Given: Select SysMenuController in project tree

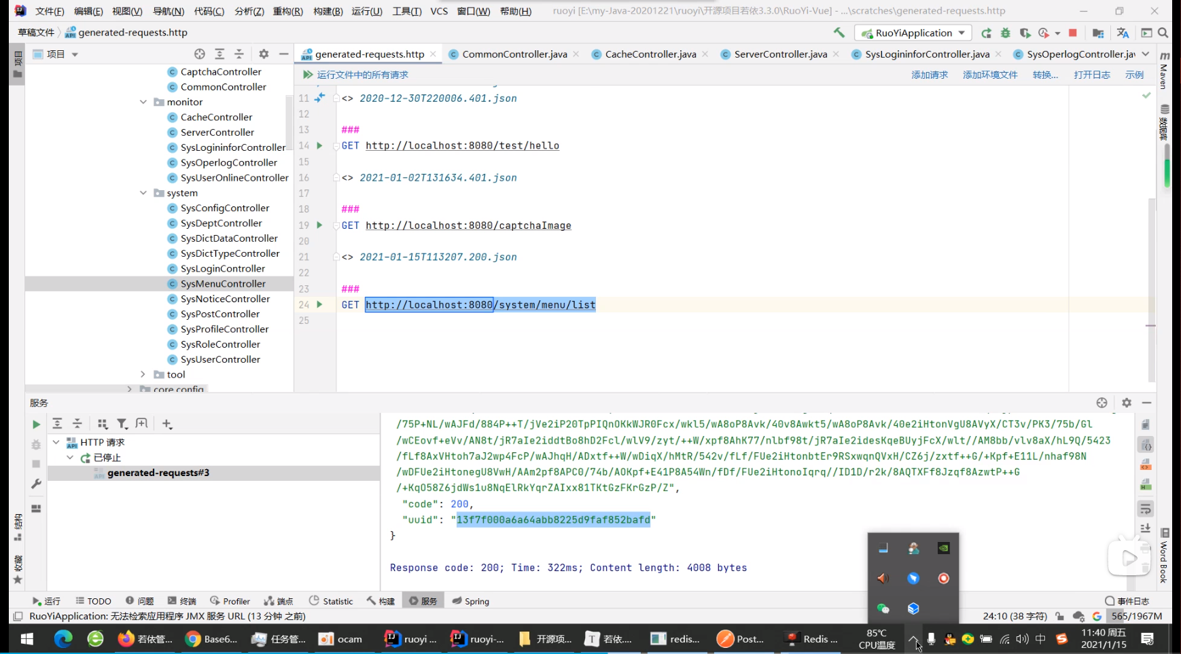Looking at the screenshot, I should tap(223, 284).
